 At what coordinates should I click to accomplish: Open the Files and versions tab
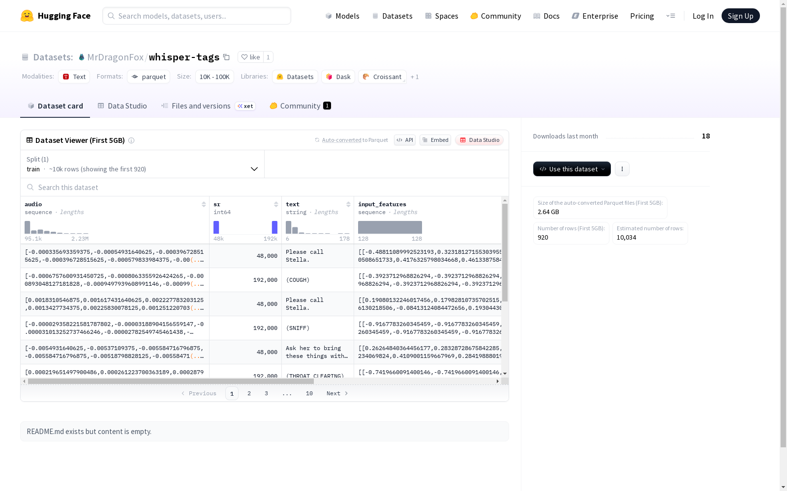pyautogui.click(x=208, y=106)
